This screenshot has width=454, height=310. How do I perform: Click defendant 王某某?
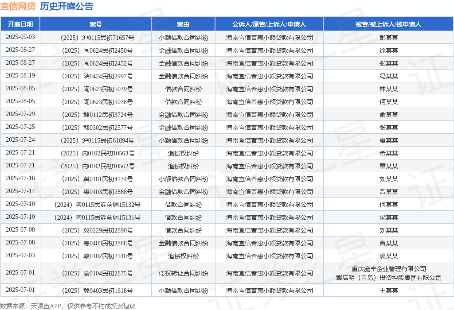click(x=388, y=291)
